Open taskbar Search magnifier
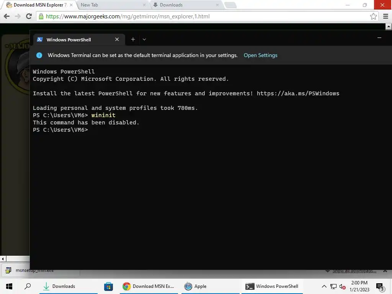392x294 pixels. pyautogui.click(x=28, y=286)
